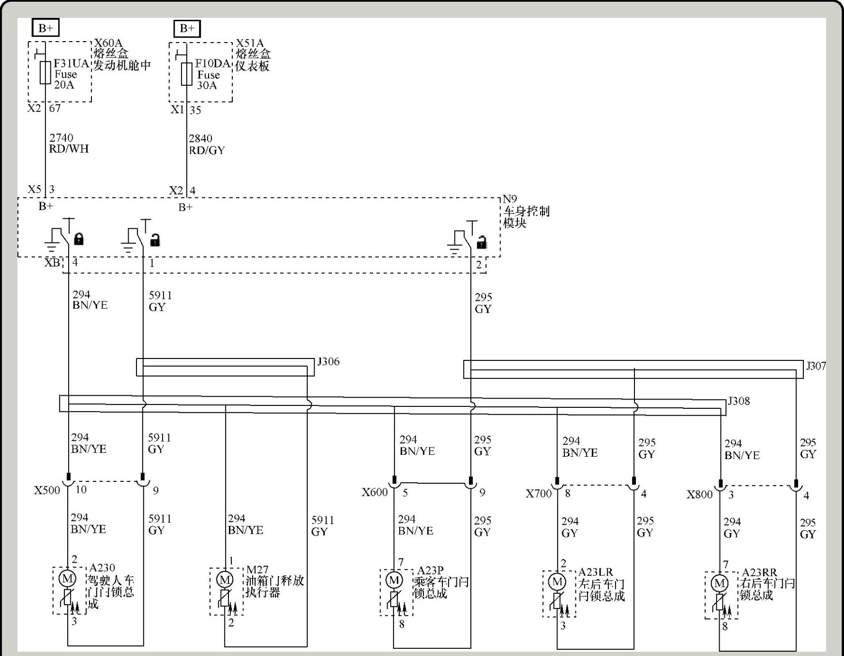Viewport: 844px width, 656px height.
Task: Click connector X700 pin 8 terminal
Action: click(557, 484)
